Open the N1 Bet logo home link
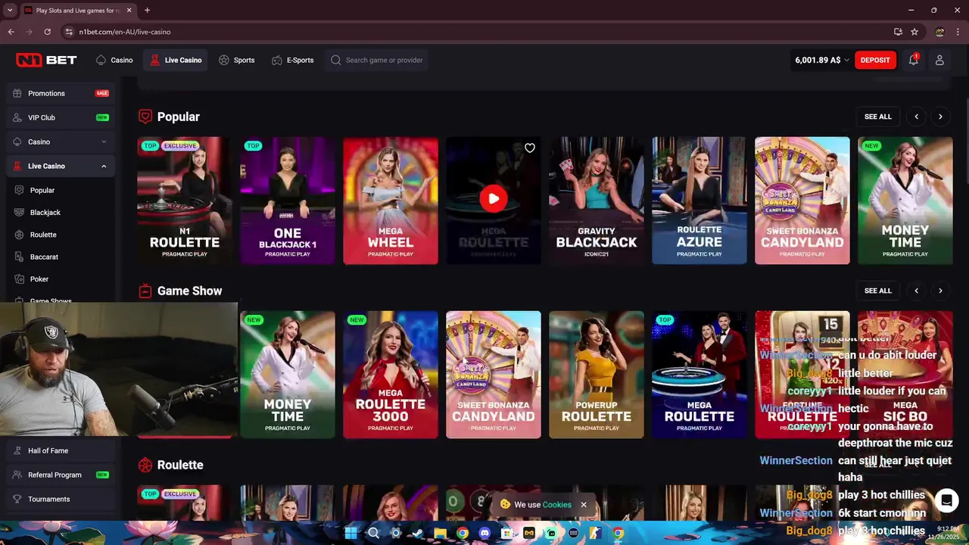Viewport: 969px width, 545px height. 46,60
